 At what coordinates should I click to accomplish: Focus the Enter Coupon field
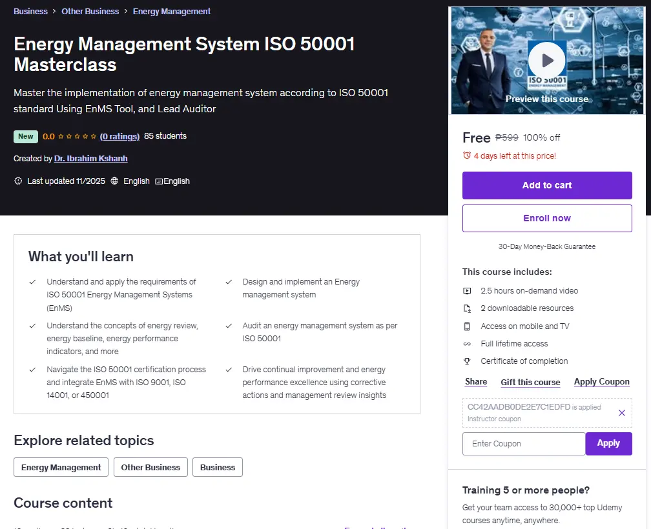(x=524, y=444)
